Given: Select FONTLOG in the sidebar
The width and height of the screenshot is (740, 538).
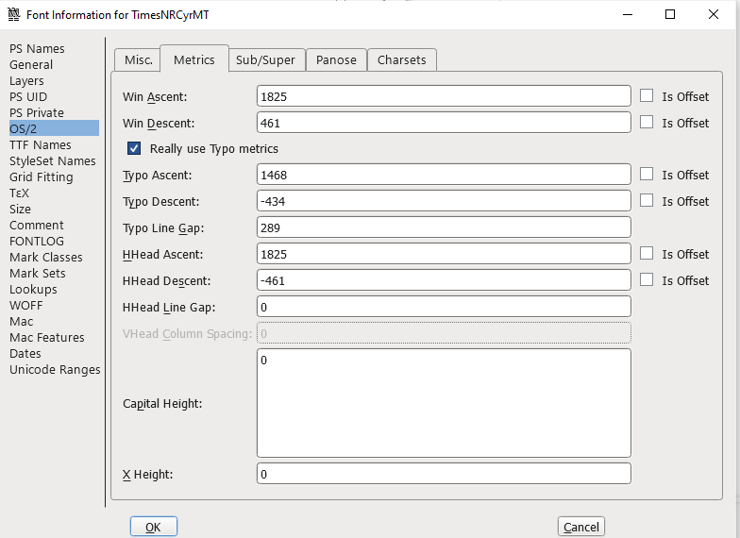Looking at the screenshot, I should 36,242.
